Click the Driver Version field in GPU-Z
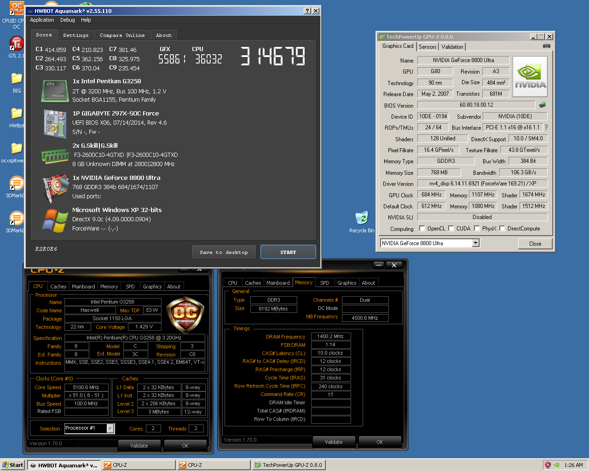 click(x=482, y=184)
